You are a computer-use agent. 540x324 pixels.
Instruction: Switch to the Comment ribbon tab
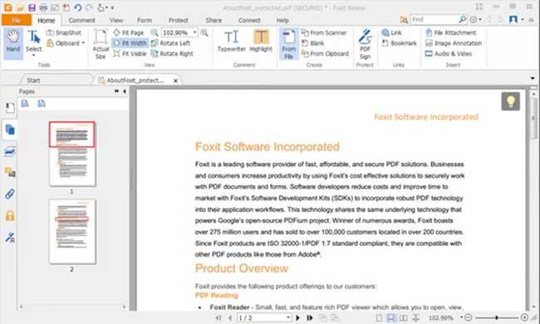tap(81, 20)
